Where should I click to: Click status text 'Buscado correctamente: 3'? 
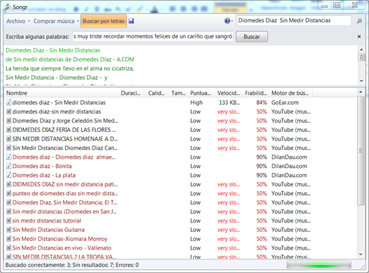(x=38, y=265)
